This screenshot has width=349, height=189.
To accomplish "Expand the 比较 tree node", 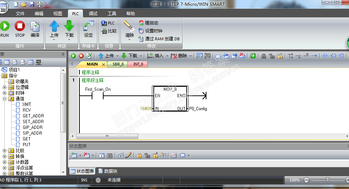I will [x=4, y=150].
